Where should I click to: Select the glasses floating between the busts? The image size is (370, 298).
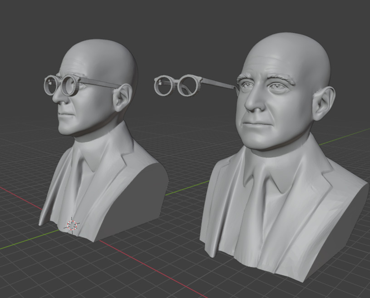pos(197,85)
